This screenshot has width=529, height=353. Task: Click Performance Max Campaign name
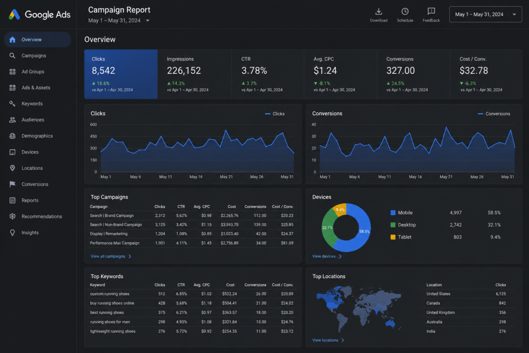coord(114,243)
